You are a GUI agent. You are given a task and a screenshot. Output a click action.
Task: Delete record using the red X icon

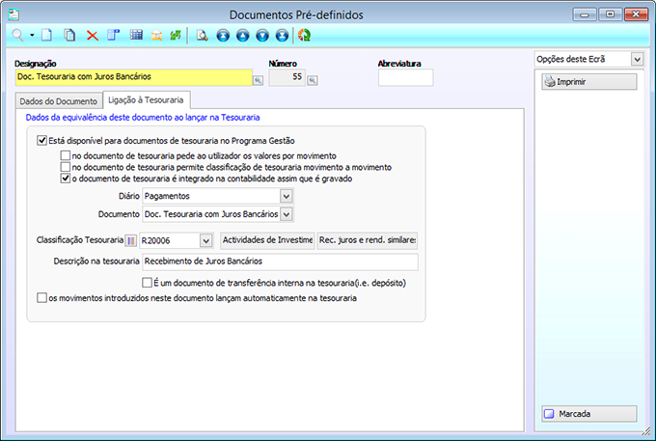coord(92,36)
